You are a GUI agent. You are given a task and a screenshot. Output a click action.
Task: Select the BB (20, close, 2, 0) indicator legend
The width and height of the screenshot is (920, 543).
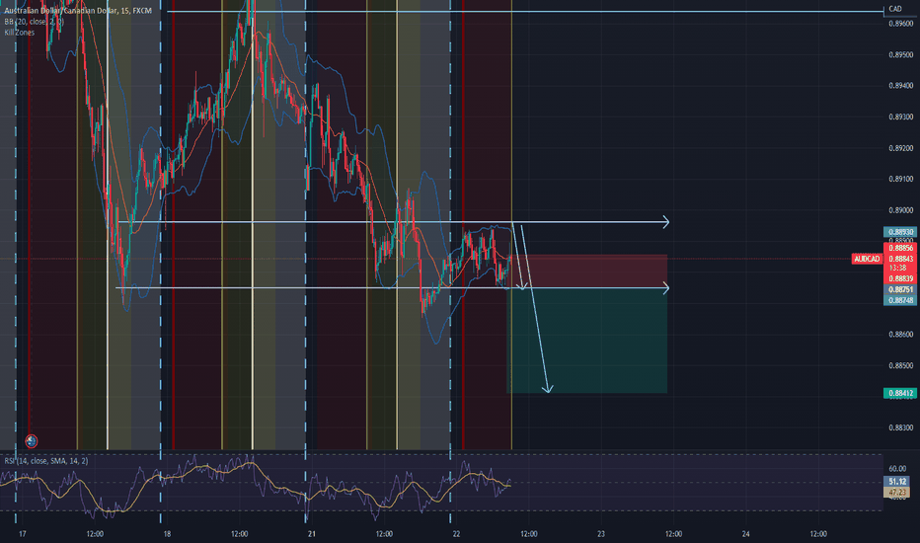click(34, 21)
